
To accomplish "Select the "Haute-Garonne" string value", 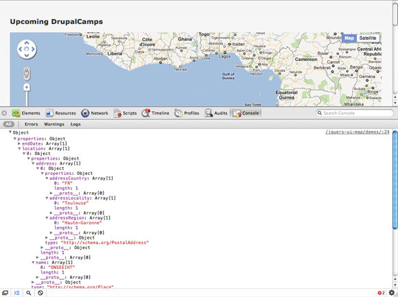I will [82, 223].
